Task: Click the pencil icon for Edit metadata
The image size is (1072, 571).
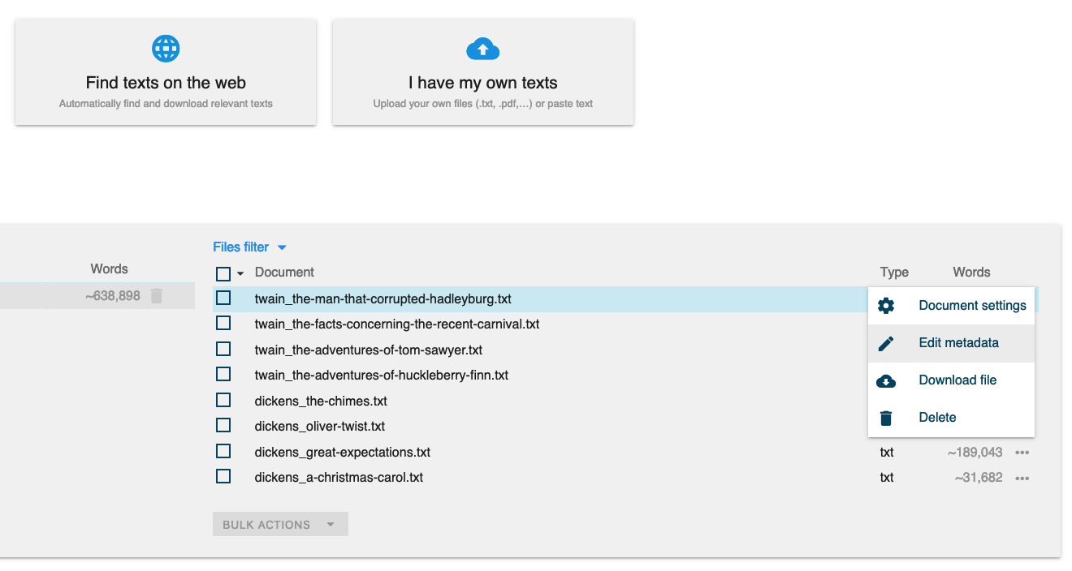Action: coord(886,343)
